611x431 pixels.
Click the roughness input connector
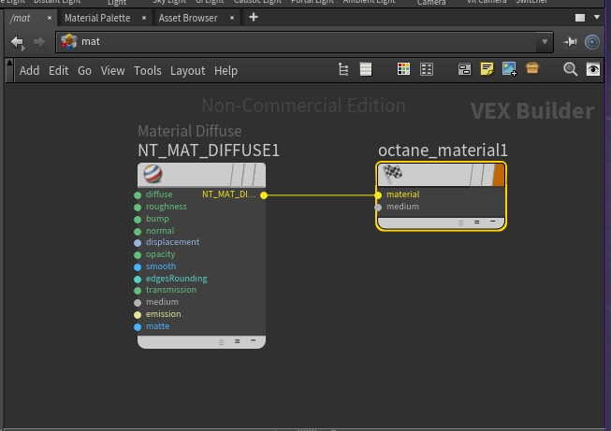pyautogui.click(x=138, y=208)
